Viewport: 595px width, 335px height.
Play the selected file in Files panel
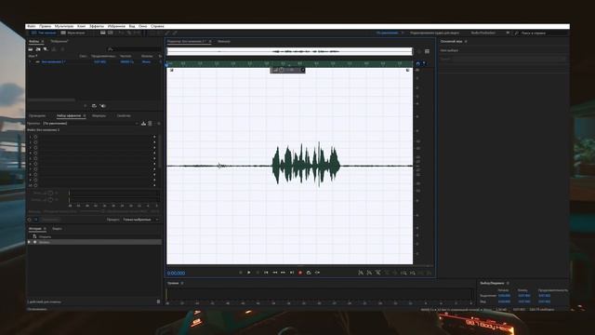click(x=85, y=106)
